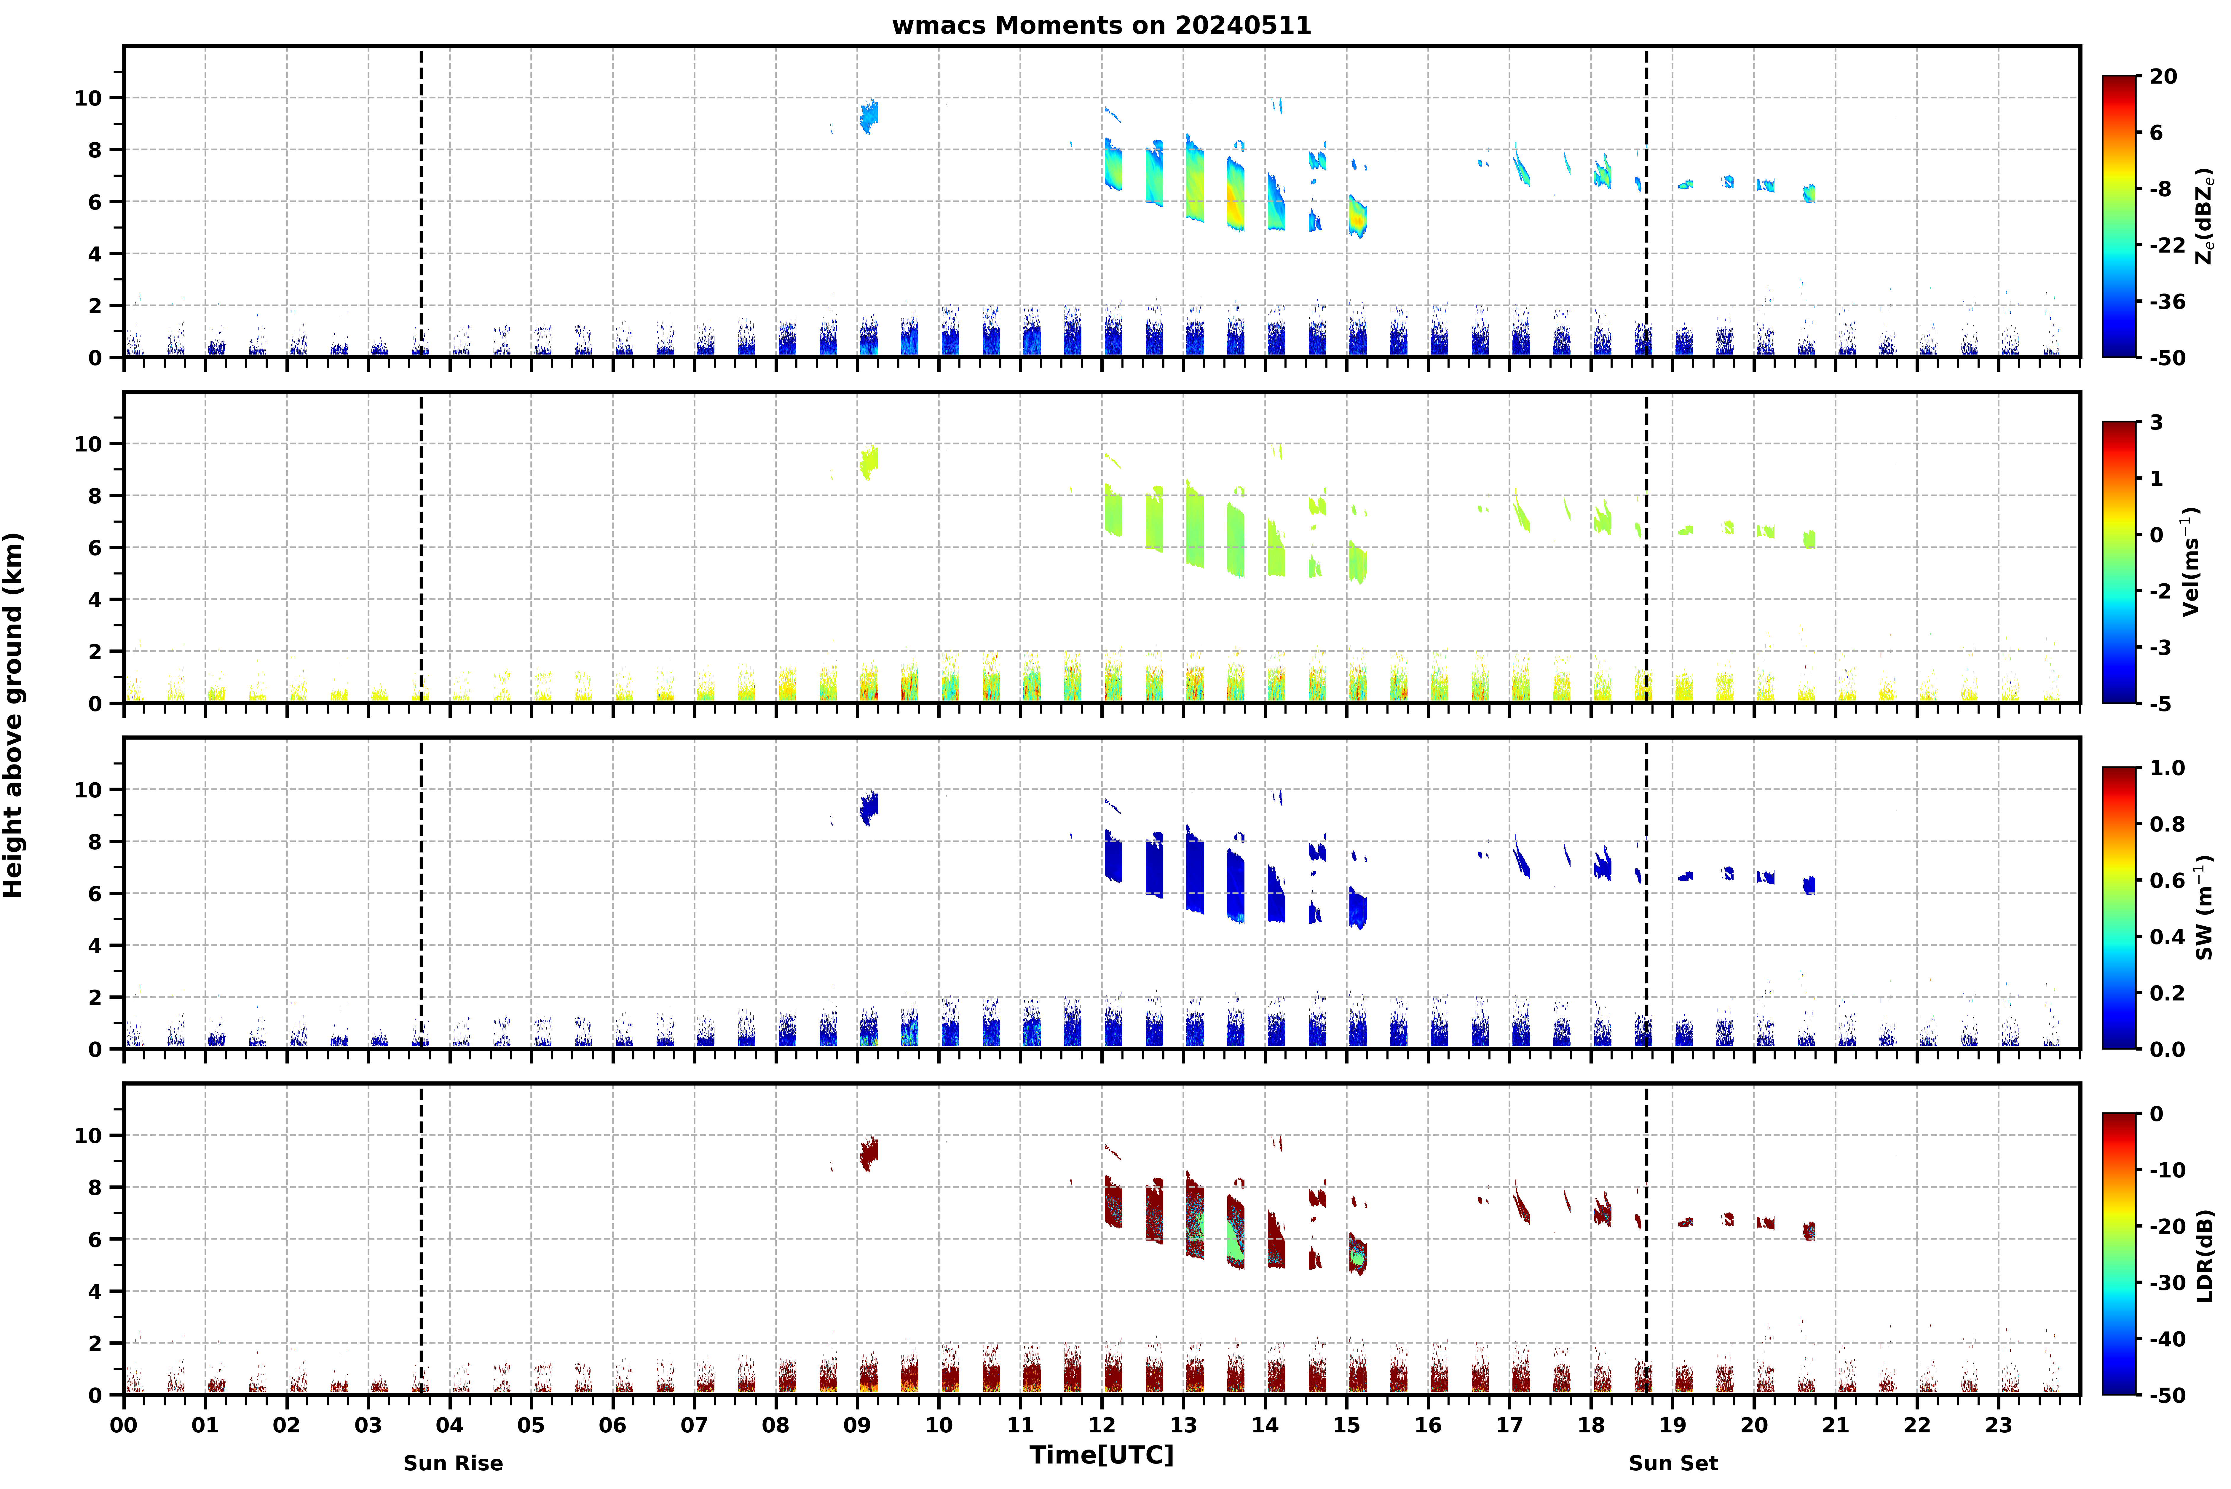Click the SW colorbar in third panel
Screen dimensions: 2231x1489
[2119, 908]
